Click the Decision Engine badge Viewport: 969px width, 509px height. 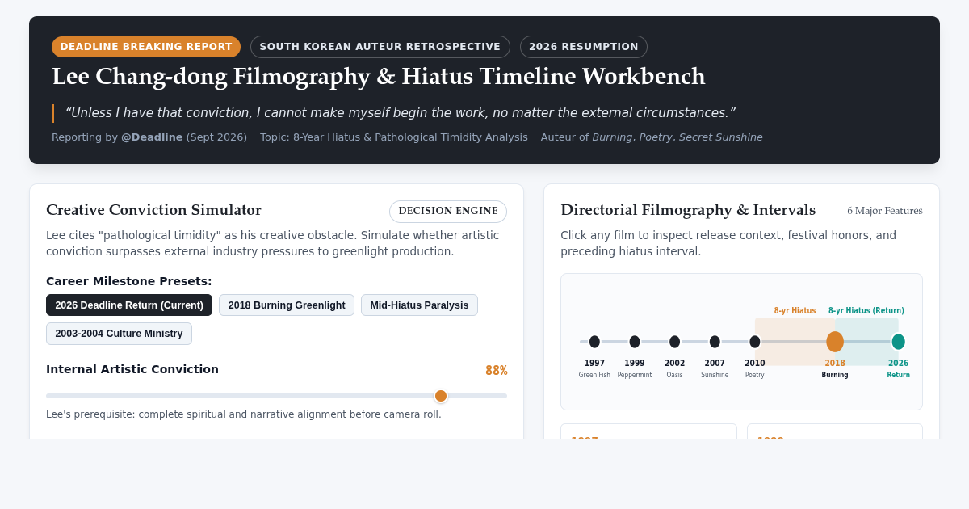click(x=448, y=212)
